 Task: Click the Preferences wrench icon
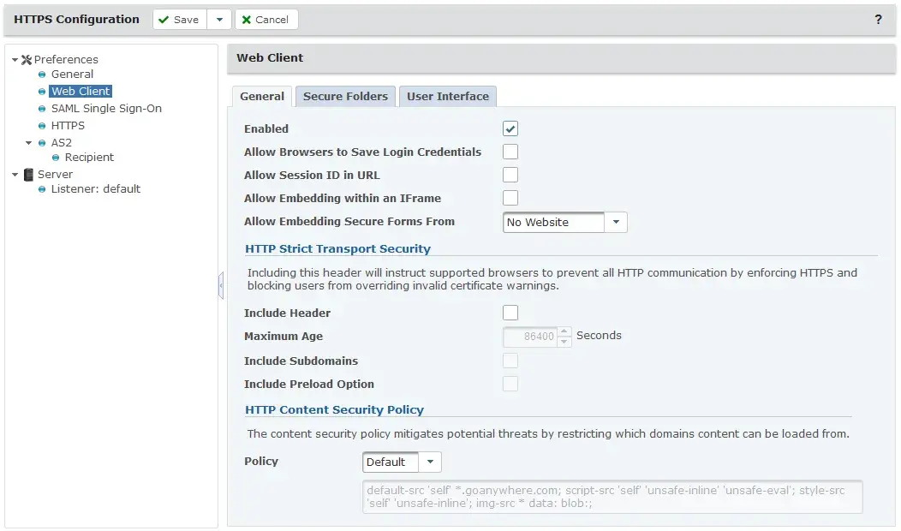(28, 59)
